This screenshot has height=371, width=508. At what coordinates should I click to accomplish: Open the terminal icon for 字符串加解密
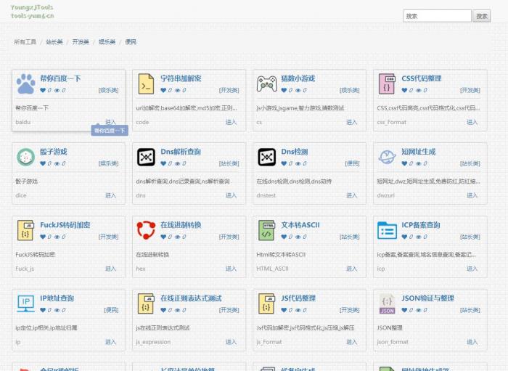(x=146, y=84)
